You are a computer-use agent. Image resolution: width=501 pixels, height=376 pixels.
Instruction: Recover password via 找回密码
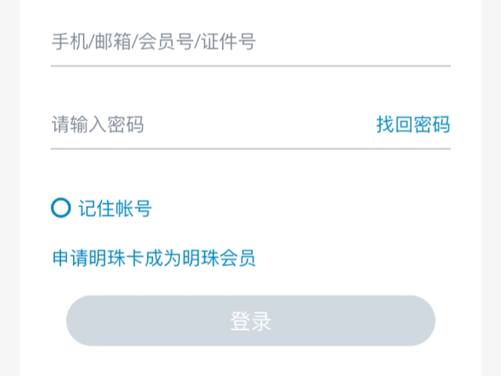point(412,124)
